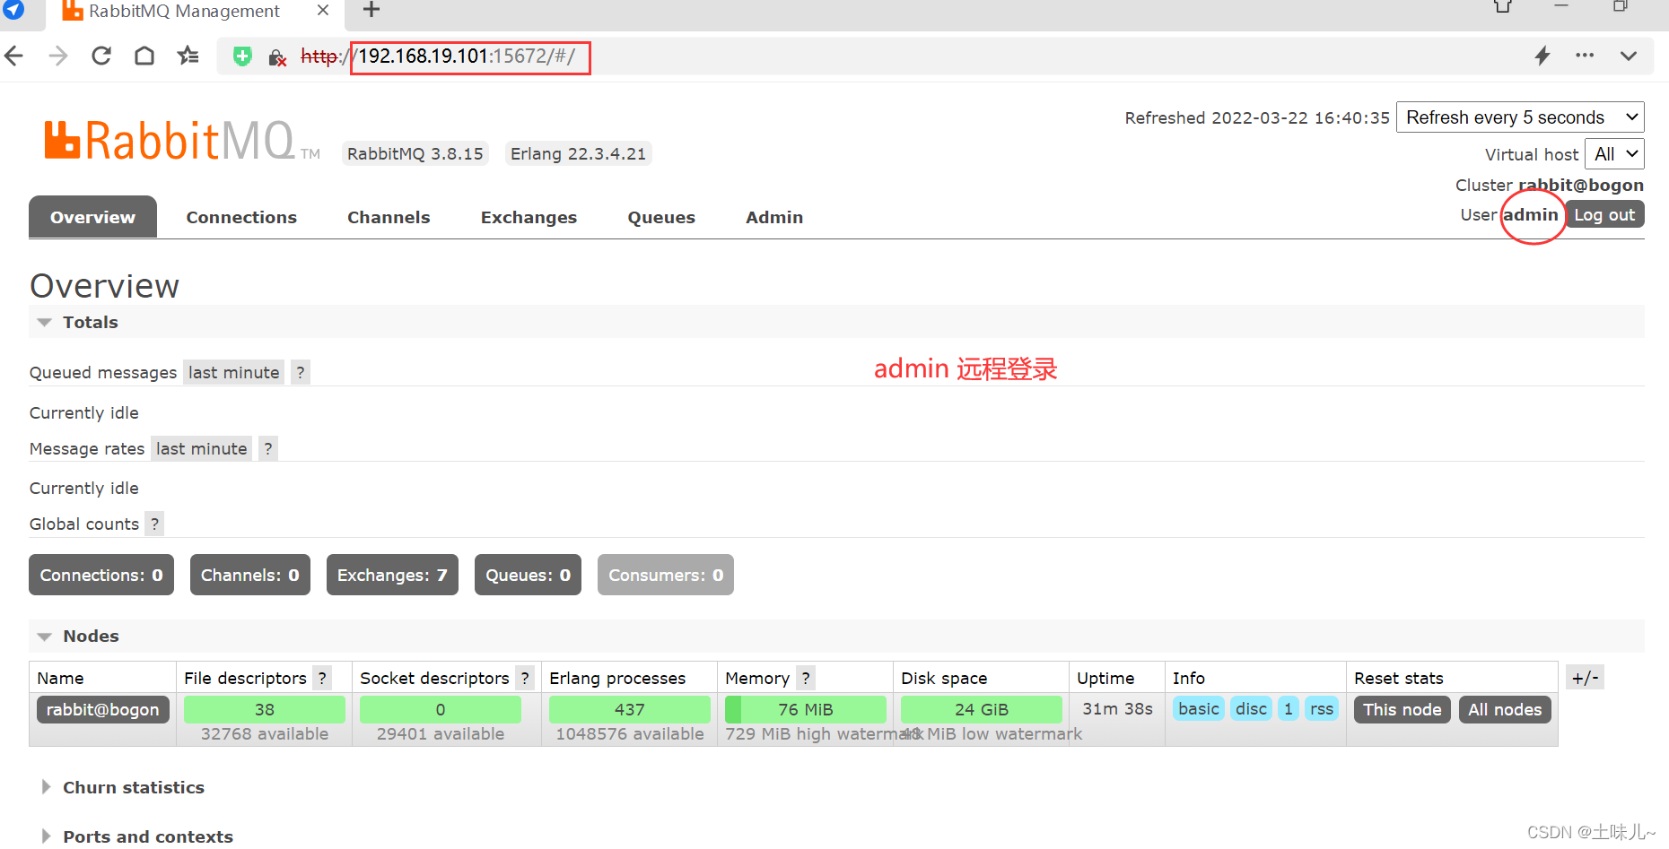
Task: Open help for Global counts
Action: pos(154,524)
